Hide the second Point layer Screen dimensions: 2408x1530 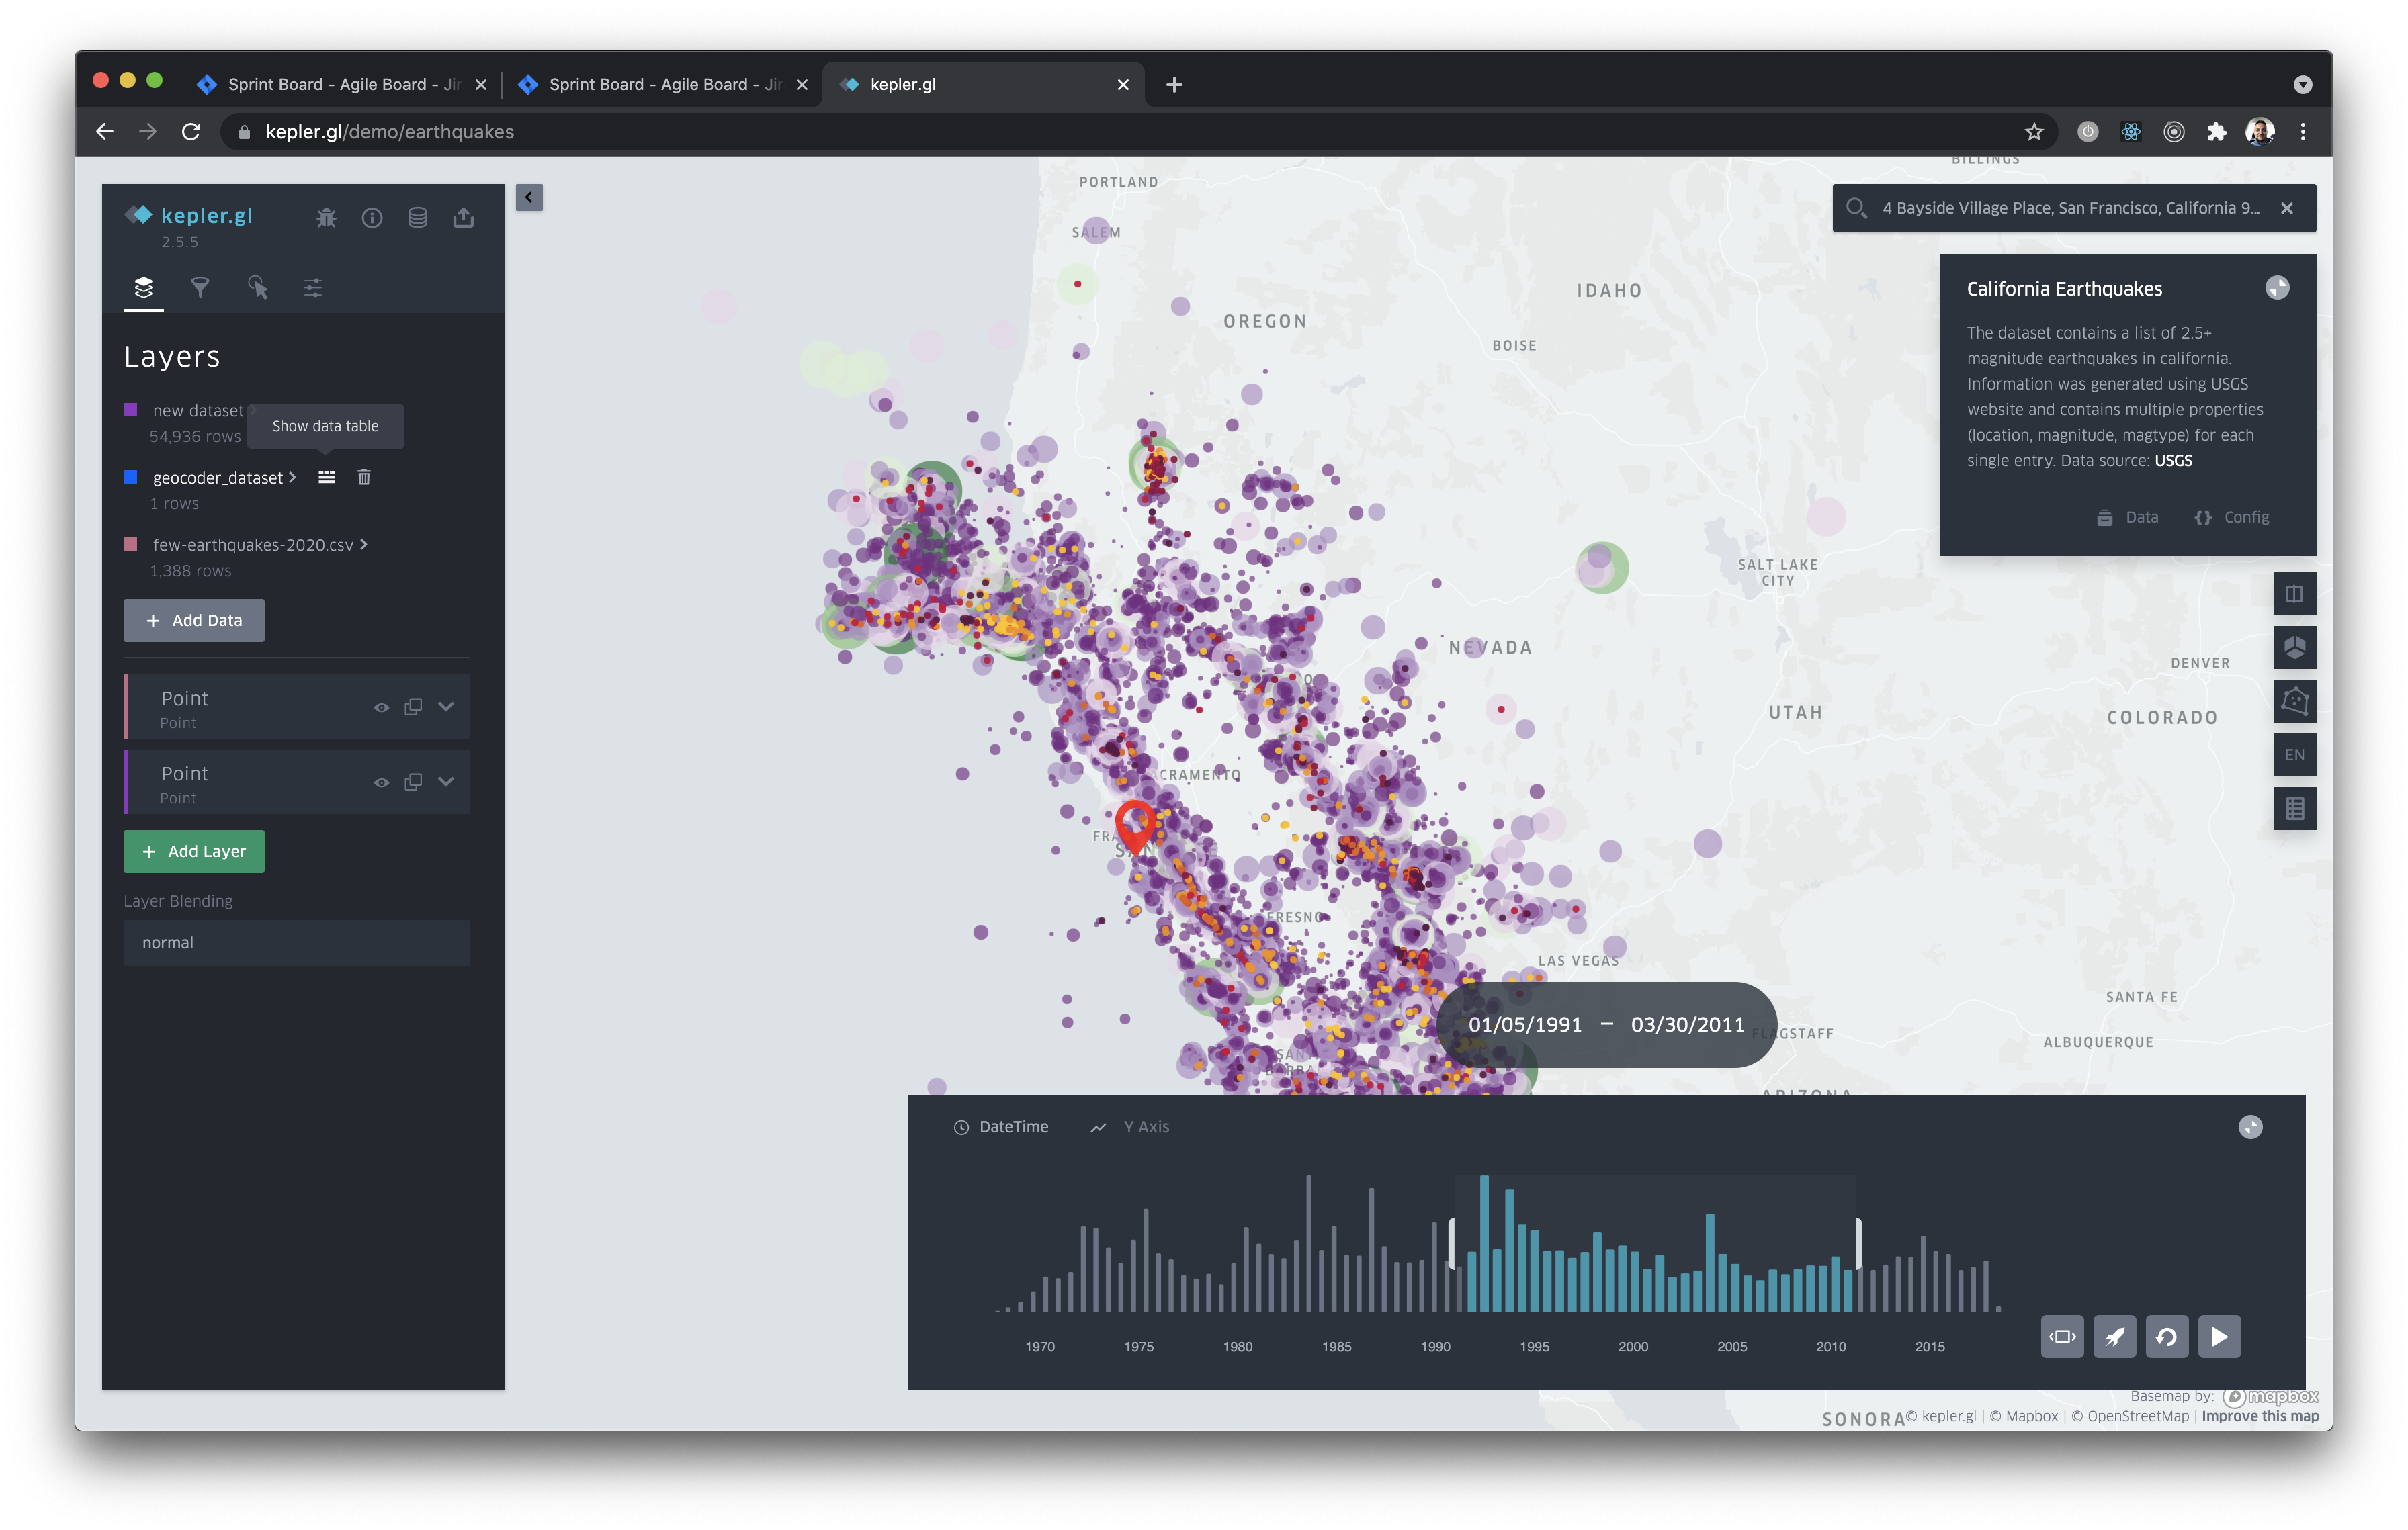[x=381, y=782]
